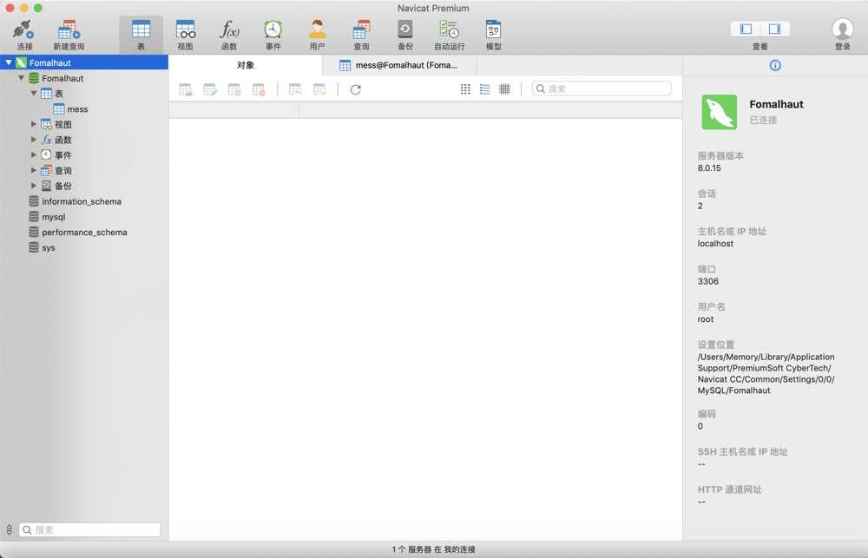868x558 pixels.
Task: Collapse the Fomalhaut database node
Action: pos(21,78)
